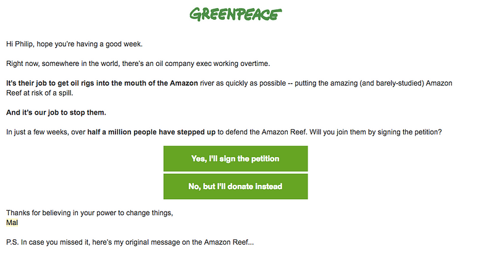
Task: Click the bold text "And it's our job to stop them."
Action: click(56, 113)
